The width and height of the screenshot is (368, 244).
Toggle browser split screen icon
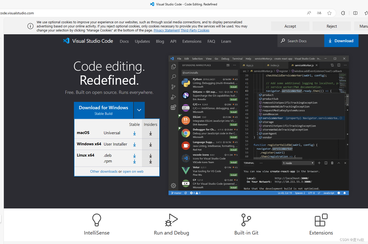pos(355,13)
